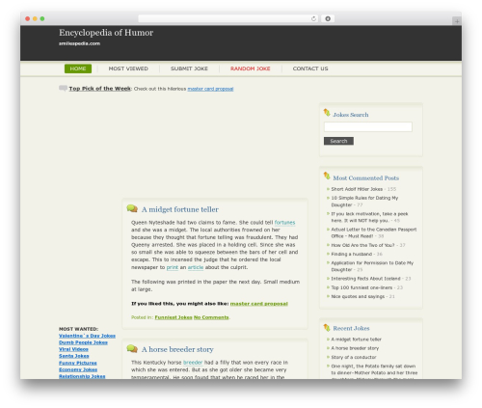The width and height of the screenshot is (482, 408).
Task: Open How Old Are the Two of You?
Action: 362,245
